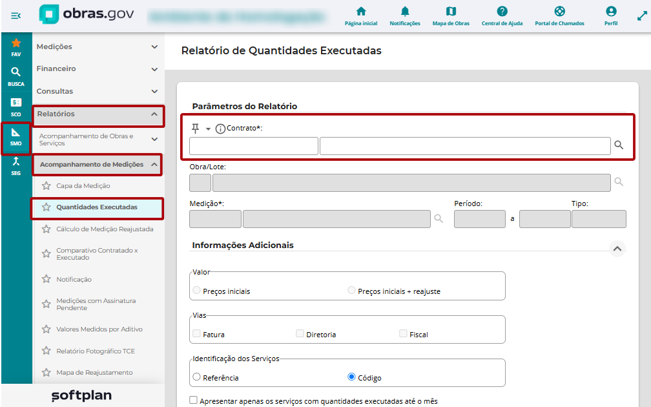Open Medições com Assinatura Pendente report
651x407 pixels.
(x=96, y=304)
